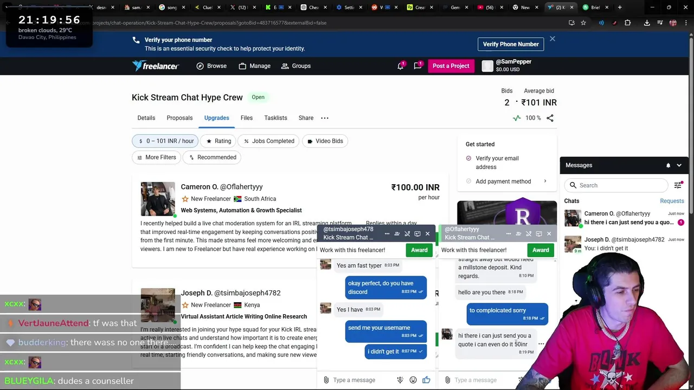This screenshot has height=390, width=694.
Task: Click the Freelancer logo
Action: point(156,66)
